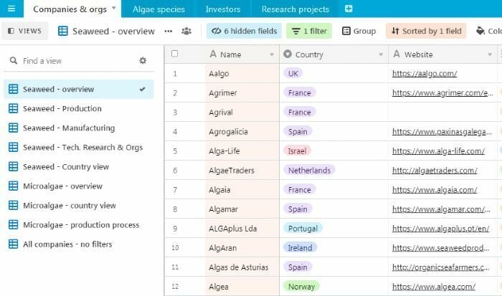
Task: Click the Israel country tag for Alga-Life
Action: point(297,151)
